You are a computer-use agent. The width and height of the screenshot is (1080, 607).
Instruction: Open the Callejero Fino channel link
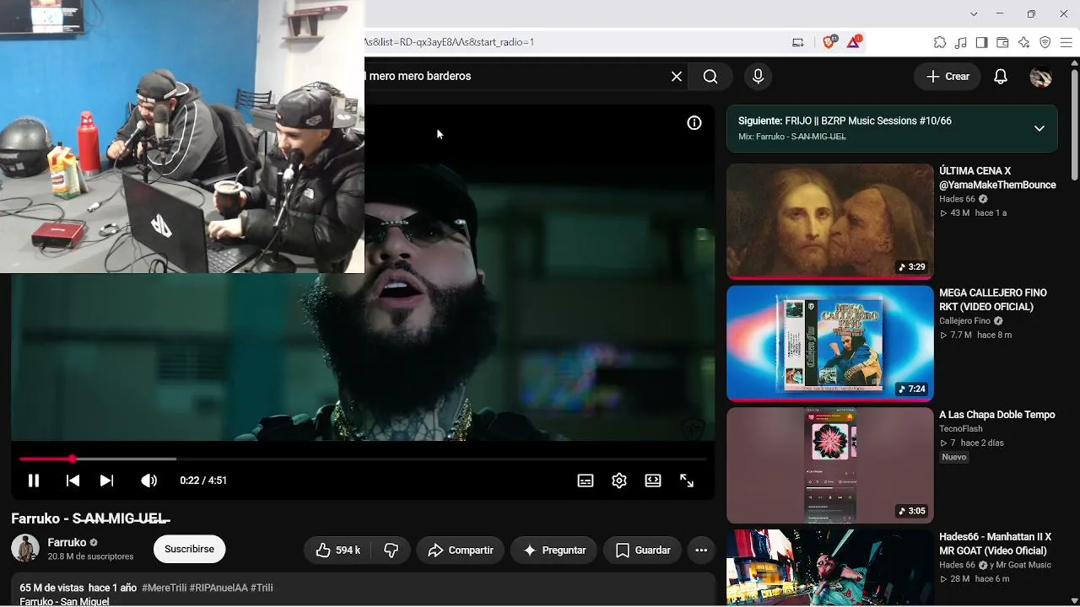click(965, 321)
